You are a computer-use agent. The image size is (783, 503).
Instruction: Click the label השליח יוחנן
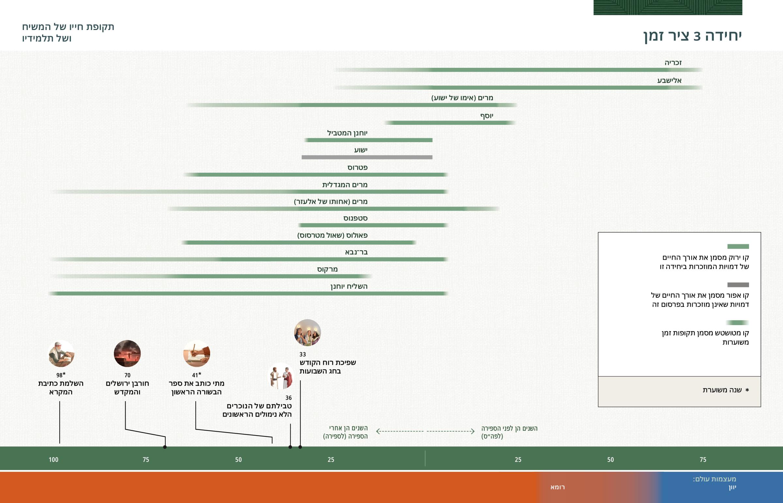pos(349,287)
